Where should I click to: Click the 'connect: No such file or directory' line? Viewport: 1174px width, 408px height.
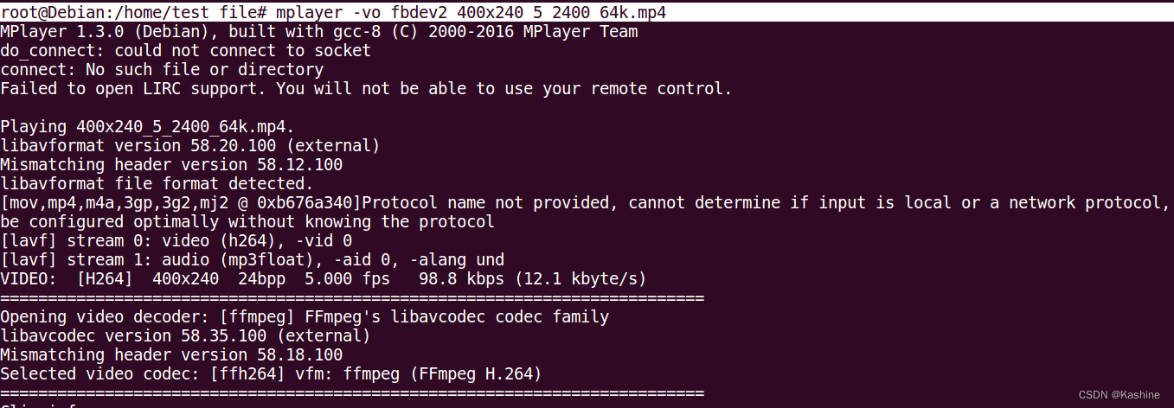pos(162,69)
